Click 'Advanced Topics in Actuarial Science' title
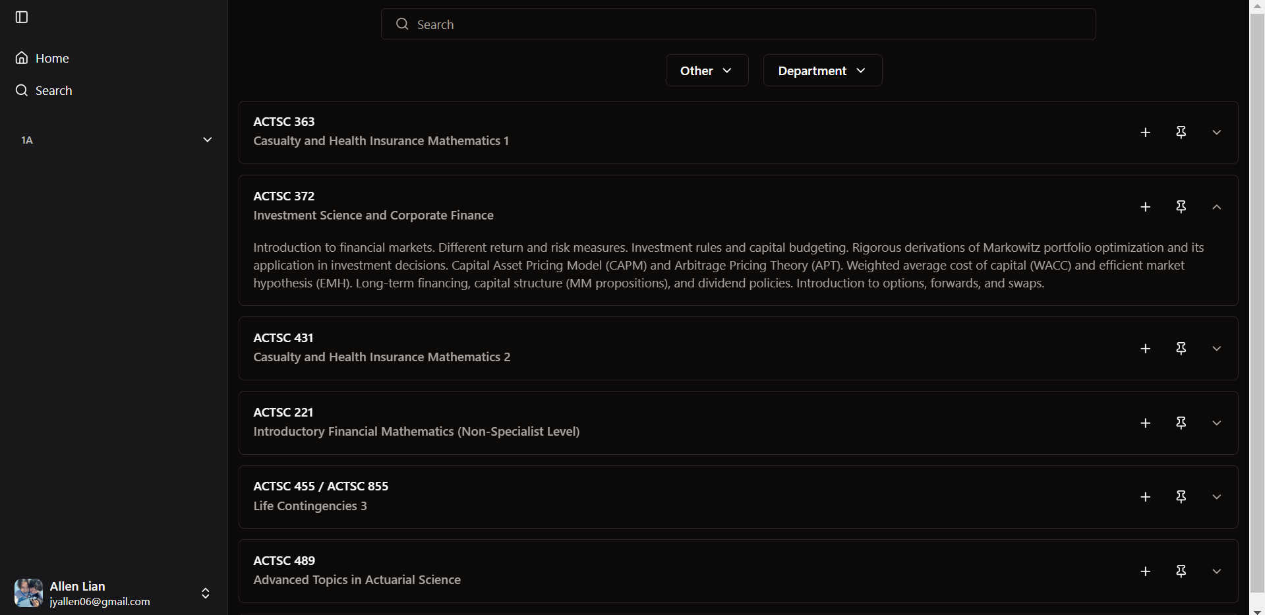The width and height of the screenshot is (1265, 615). click(x=357, y=580)
